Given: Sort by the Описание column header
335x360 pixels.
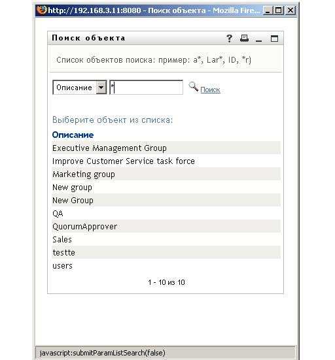Looking at the screenshot, I should point(73,135).
